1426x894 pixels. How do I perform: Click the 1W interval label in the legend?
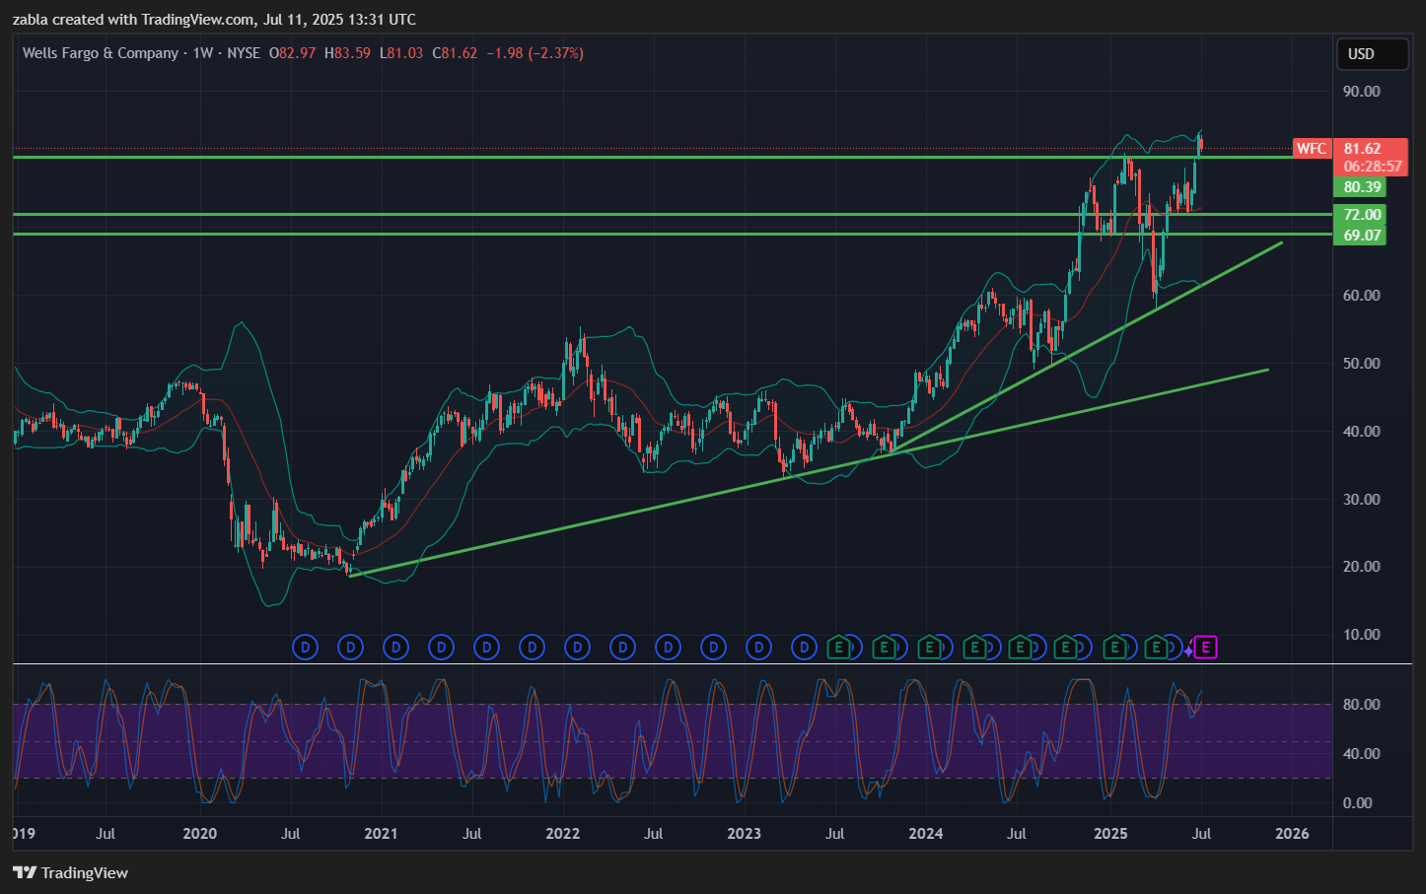[203, 53]
